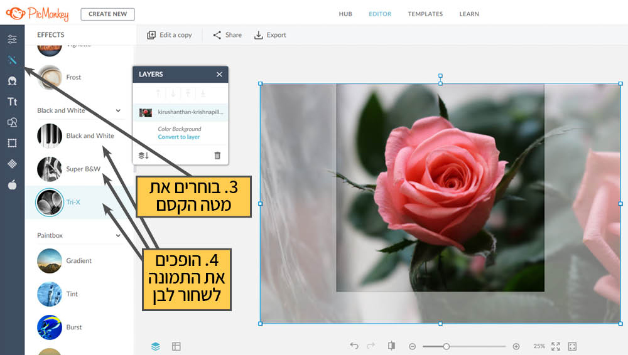
Task: Apply the Super B&W effect thumbnail
Action: coord(50,169)
